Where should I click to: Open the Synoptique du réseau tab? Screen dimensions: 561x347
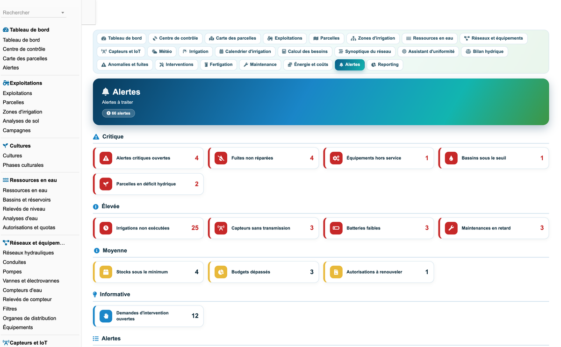[x=365, y=51]
